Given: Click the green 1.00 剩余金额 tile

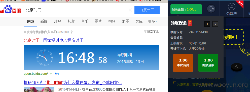Looking at the screenshot, I should 208,63.
